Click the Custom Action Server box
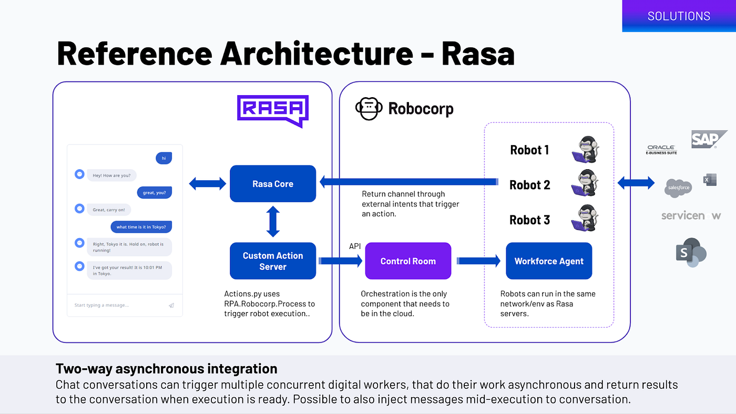This screenshot has width=736, height=414. pos(273,261)
